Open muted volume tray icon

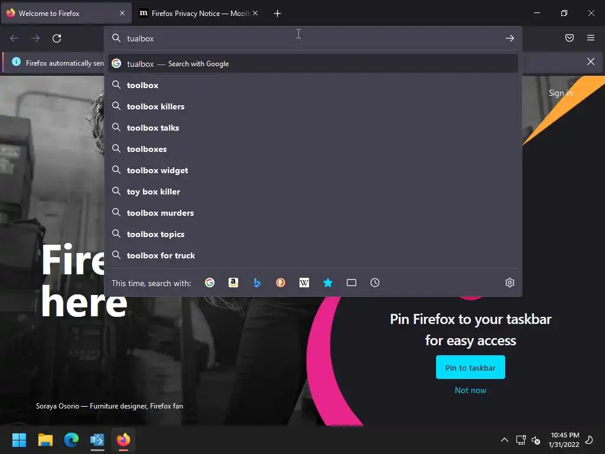535,440
